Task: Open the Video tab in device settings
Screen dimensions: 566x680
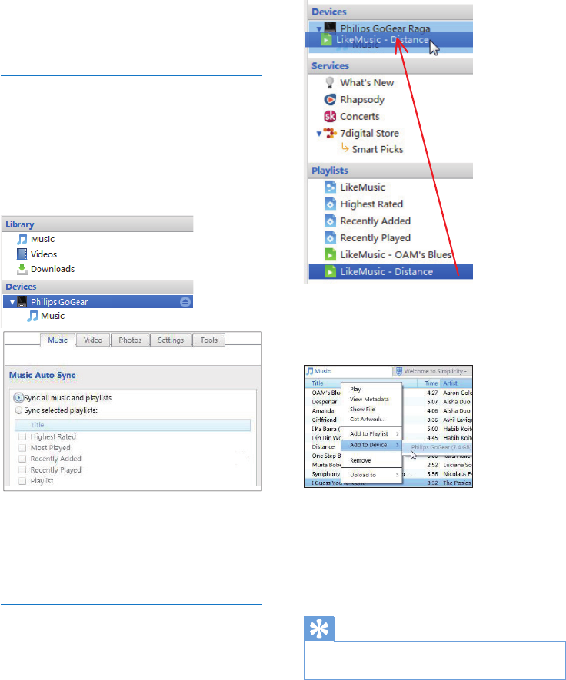Action: pos(93,340)
